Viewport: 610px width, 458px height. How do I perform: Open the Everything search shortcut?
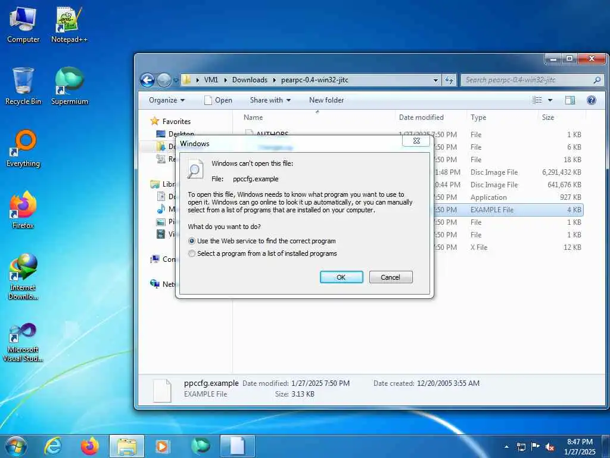pos(23,148)
